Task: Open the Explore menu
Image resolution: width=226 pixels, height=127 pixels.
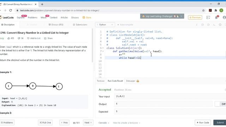Action: coord(20,17)
